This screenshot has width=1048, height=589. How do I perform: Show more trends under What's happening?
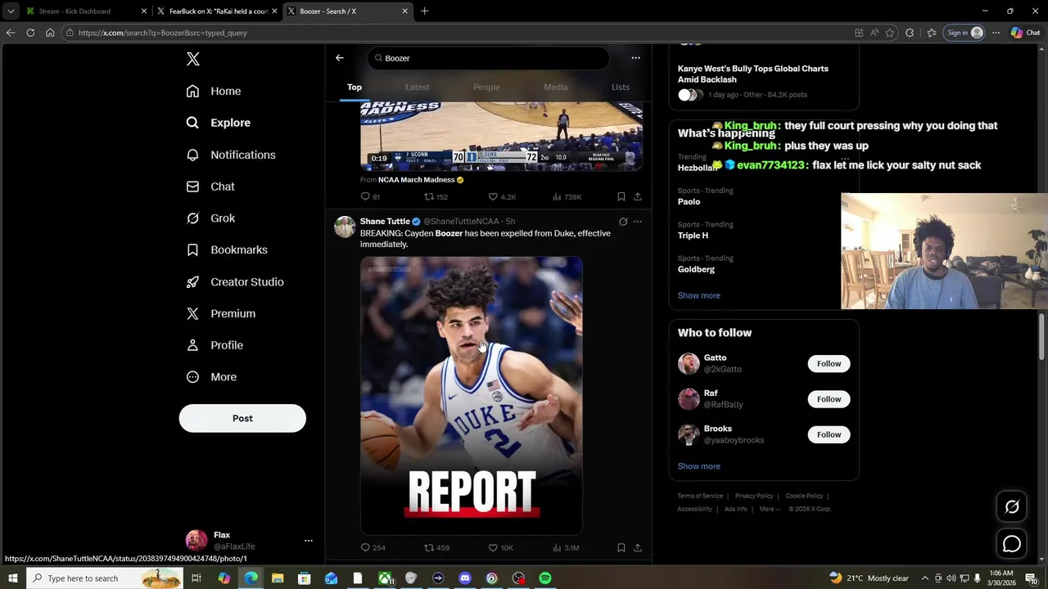click(x=698, y=295)
